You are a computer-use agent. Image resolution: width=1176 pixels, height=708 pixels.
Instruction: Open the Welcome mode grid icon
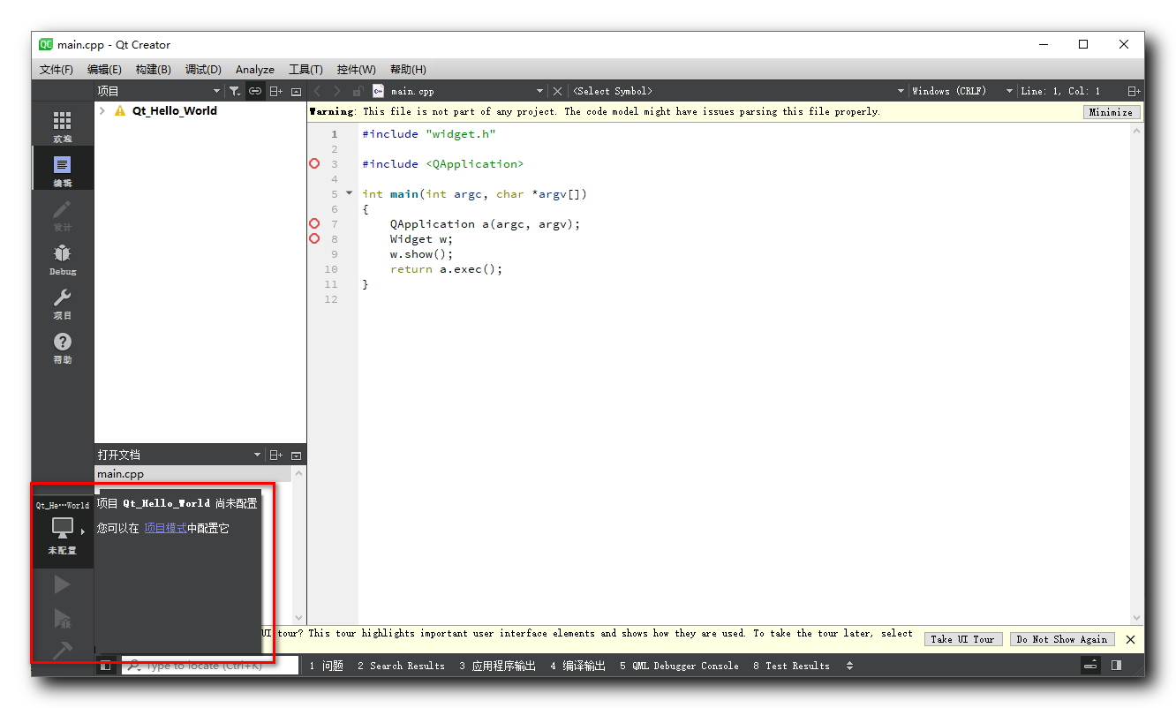click(x=62, y=121)
